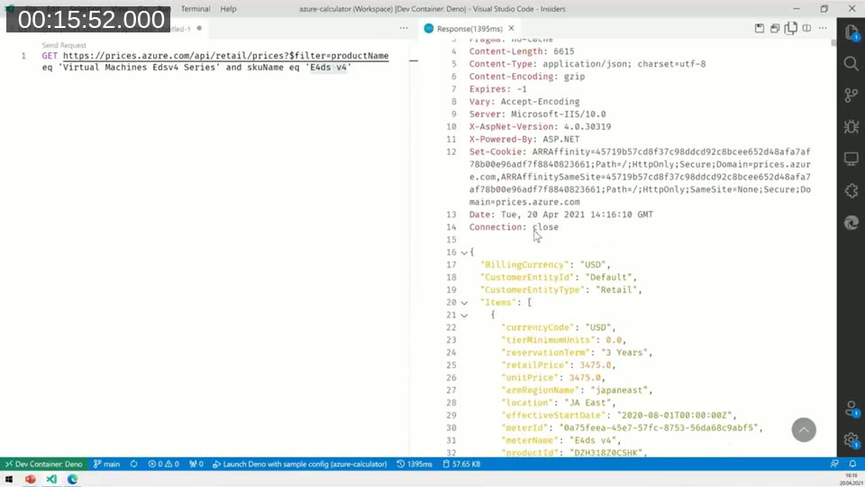Screen dimensions: 865x487
Task: Click the Connection: close line
Action: point(514,227)
